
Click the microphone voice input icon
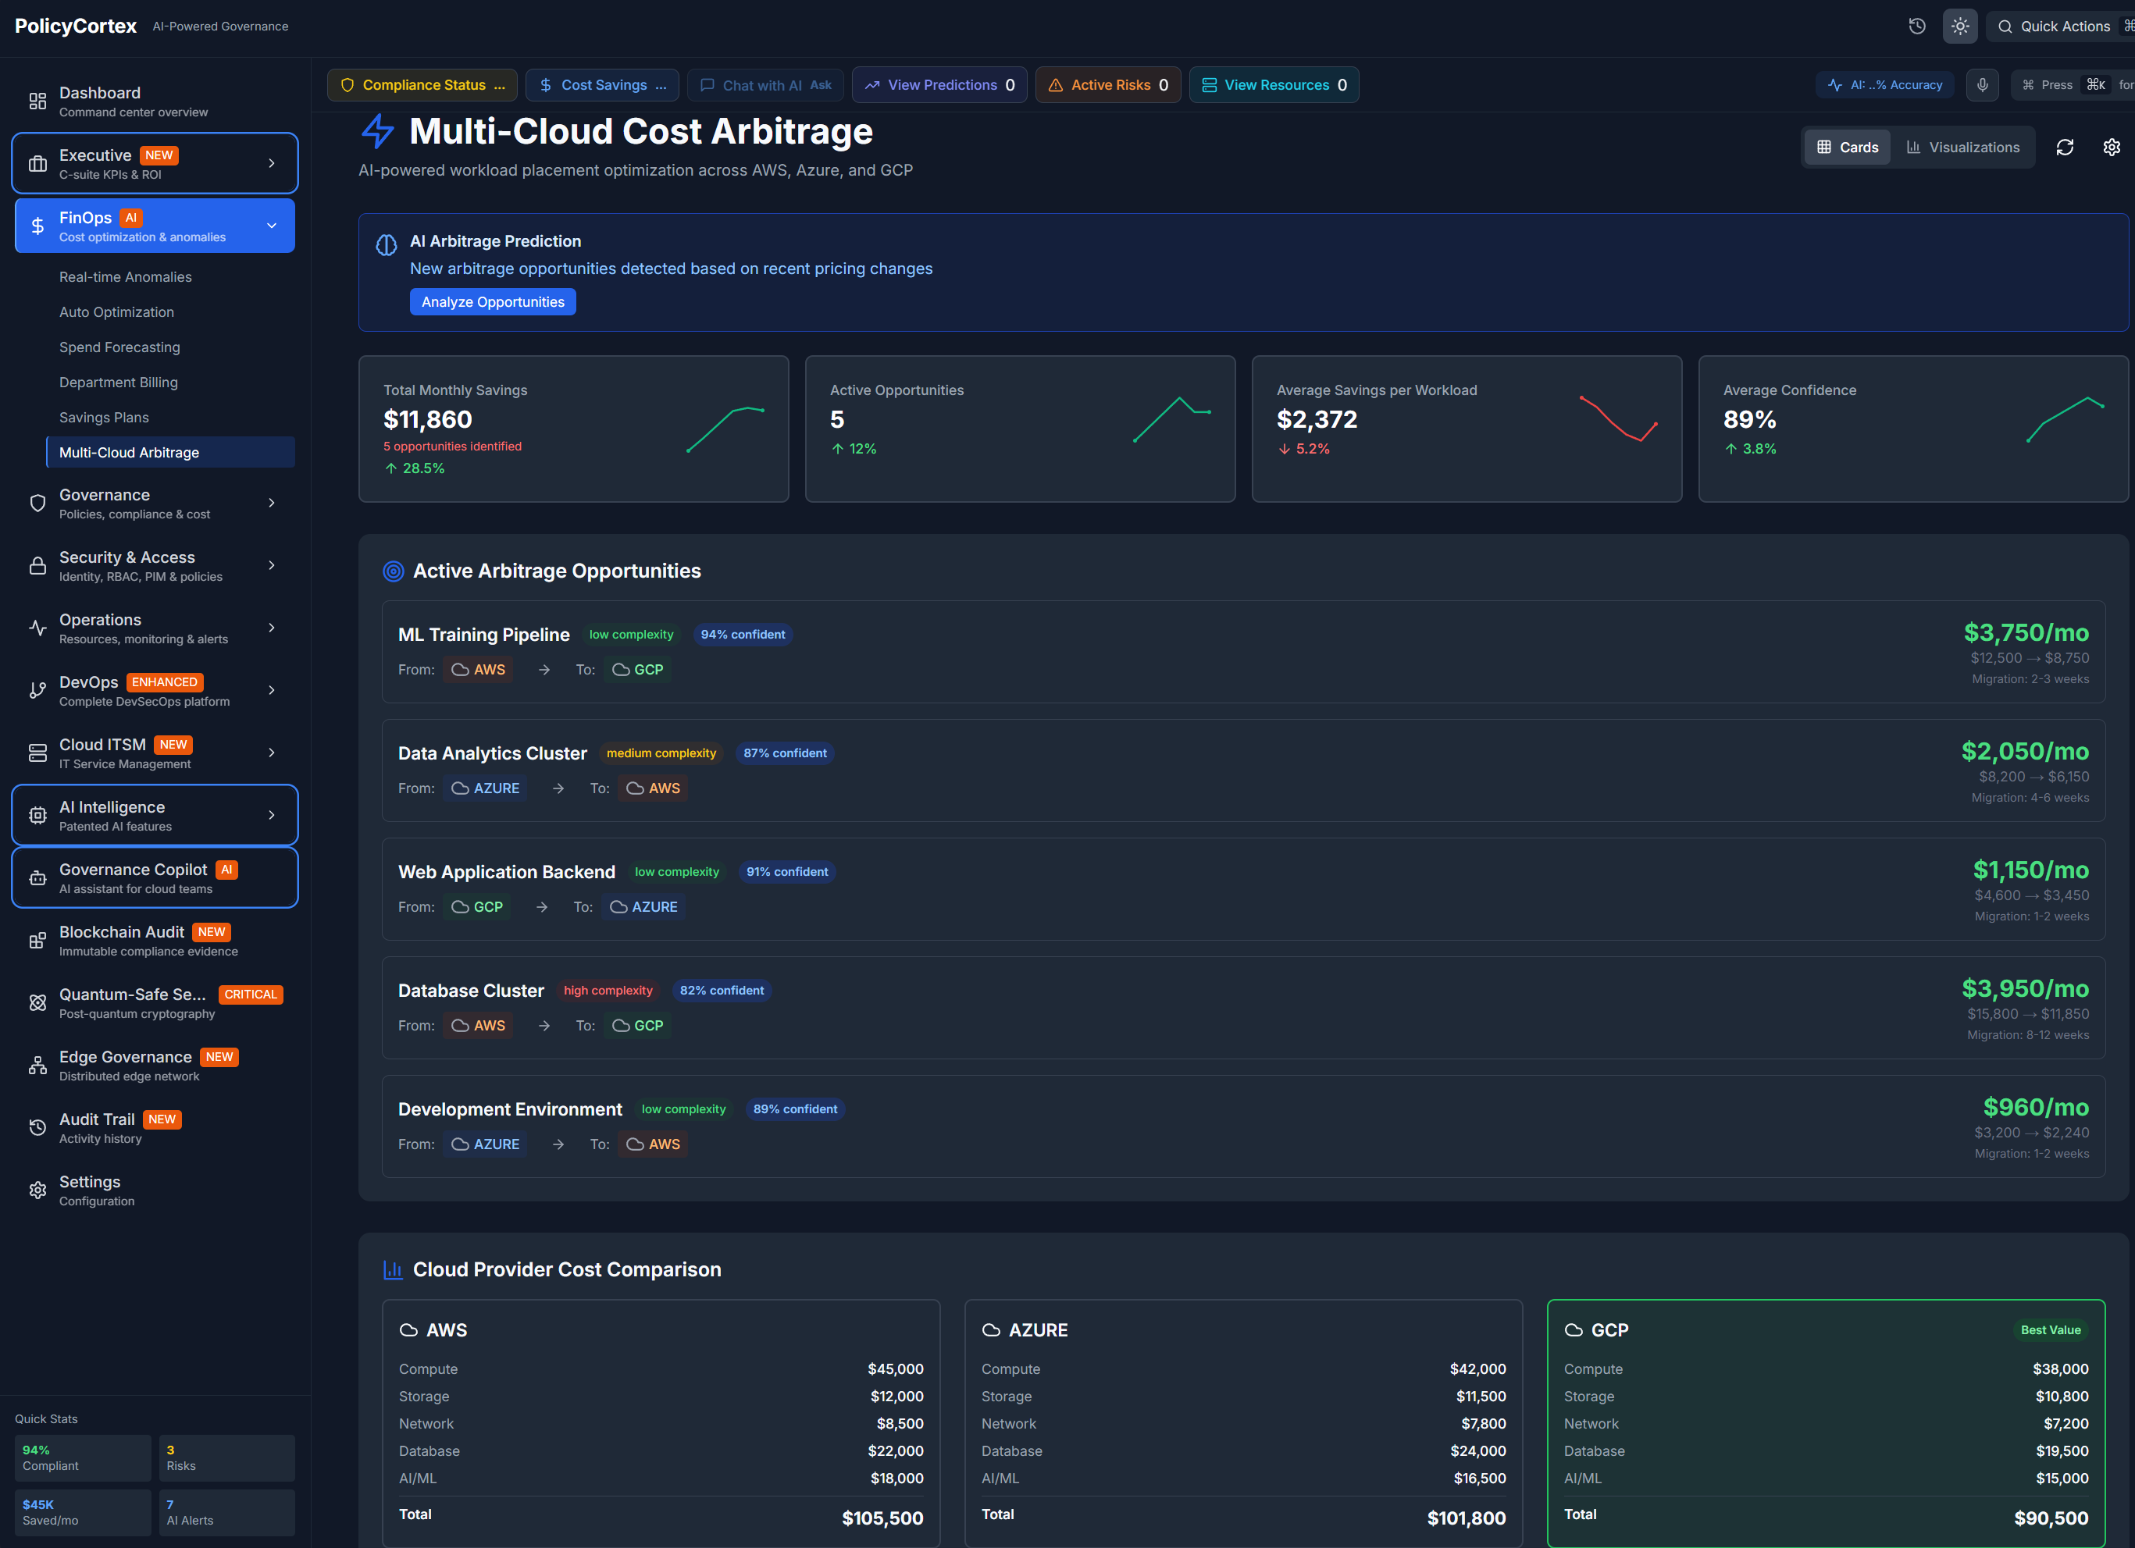coord(1982,84)
